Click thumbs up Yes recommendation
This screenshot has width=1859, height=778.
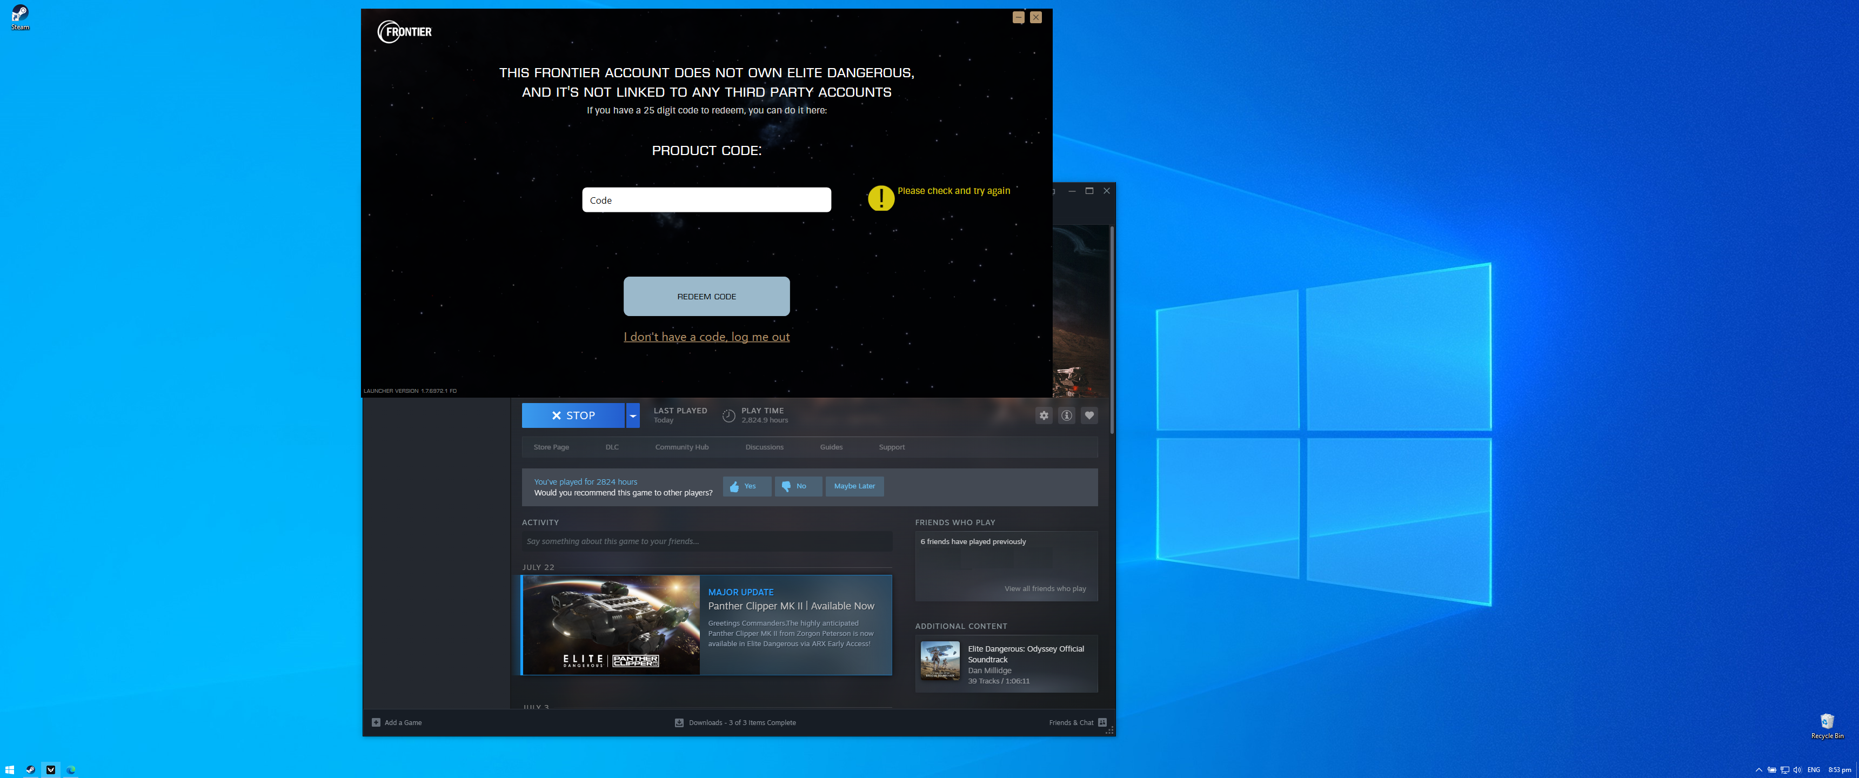pos(746,486)
